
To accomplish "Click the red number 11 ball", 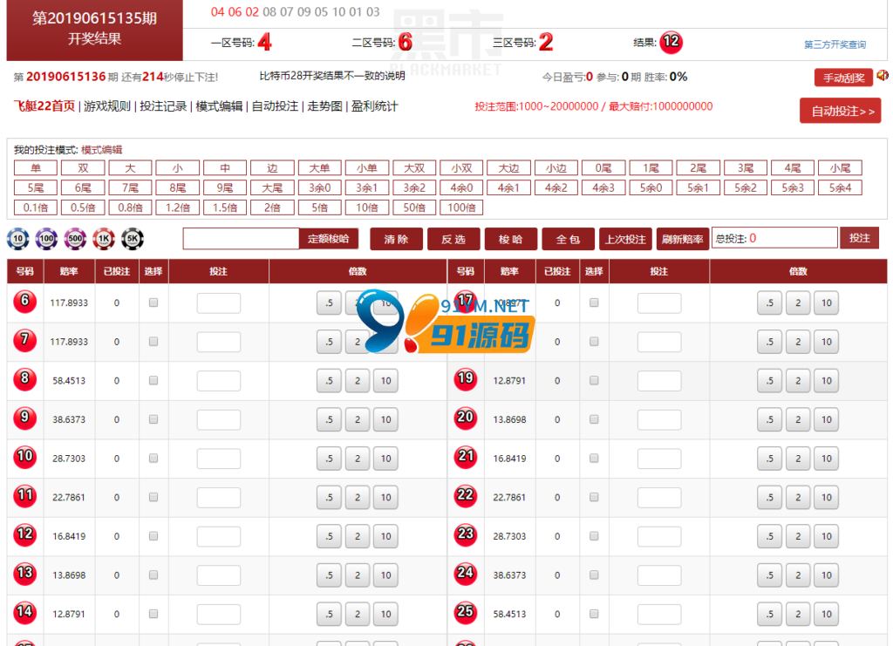I will 24,496.
